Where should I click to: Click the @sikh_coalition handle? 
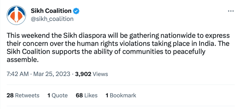point(53,18)
